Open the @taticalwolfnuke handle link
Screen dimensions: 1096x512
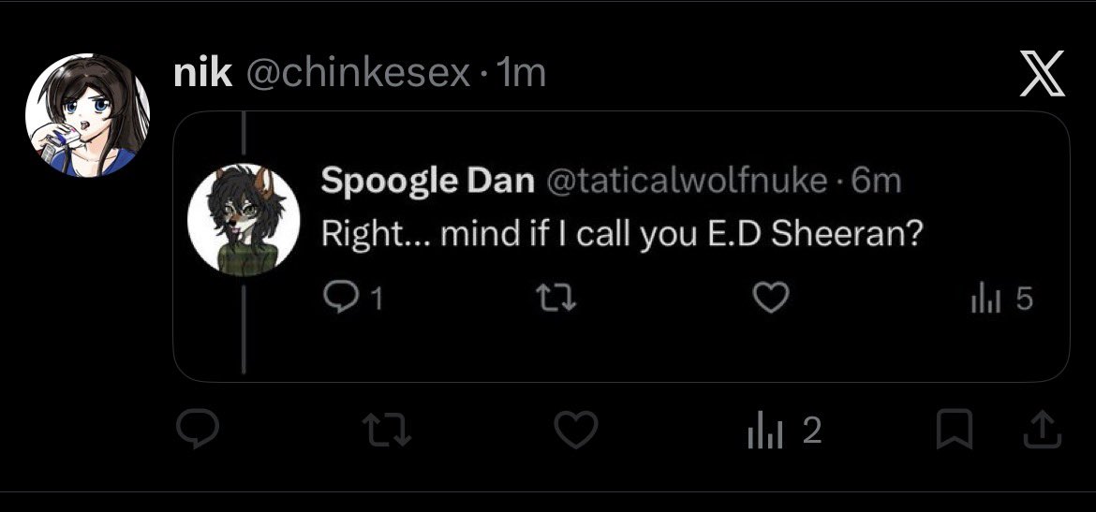tap(686, 182)
